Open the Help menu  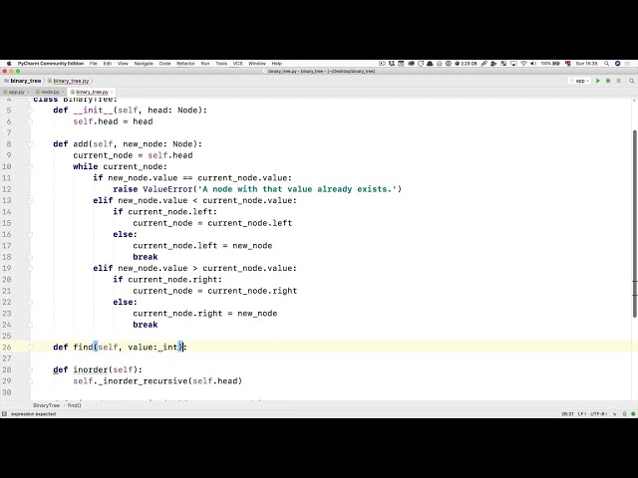(x=277, y=64)
